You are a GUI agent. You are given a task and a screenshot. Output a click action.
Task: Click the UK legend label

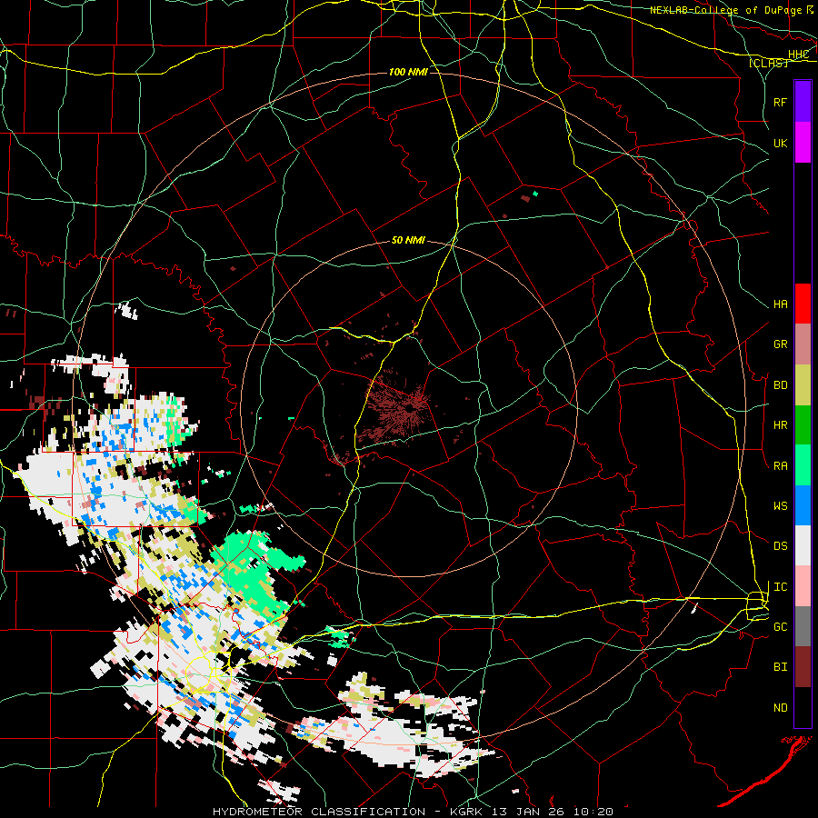780,143
